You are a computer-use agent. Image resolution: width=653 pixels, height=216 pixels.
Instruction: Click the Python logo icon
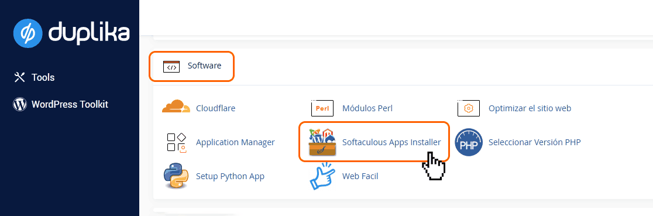pyautogui.click(x=177, y=176)
